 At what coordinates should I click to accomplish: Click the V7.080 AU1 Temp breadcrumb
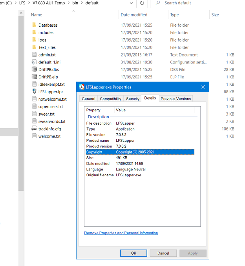click(49, 3)
